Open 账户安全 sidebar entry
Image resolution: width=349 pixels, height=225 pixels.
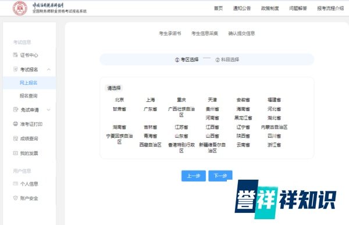(x=29, y=198)
